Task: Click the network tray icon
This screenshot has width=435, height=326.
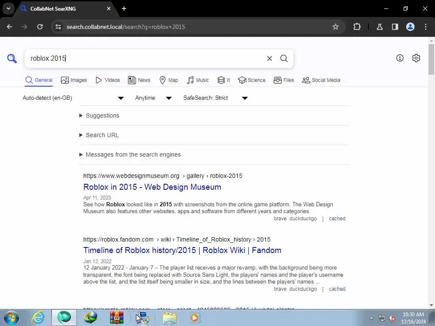Action: click(382, 318)
